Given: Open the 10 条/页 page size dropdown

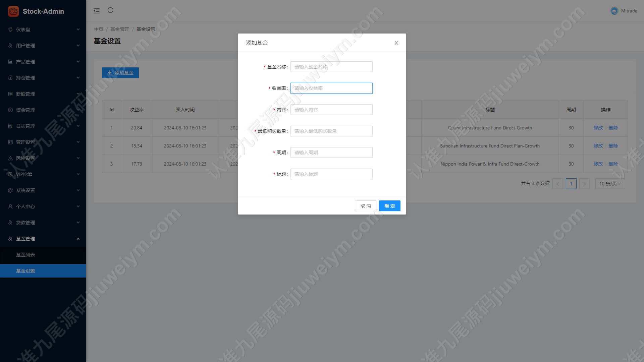Looking at the screenshot, I should click(610, 184).
